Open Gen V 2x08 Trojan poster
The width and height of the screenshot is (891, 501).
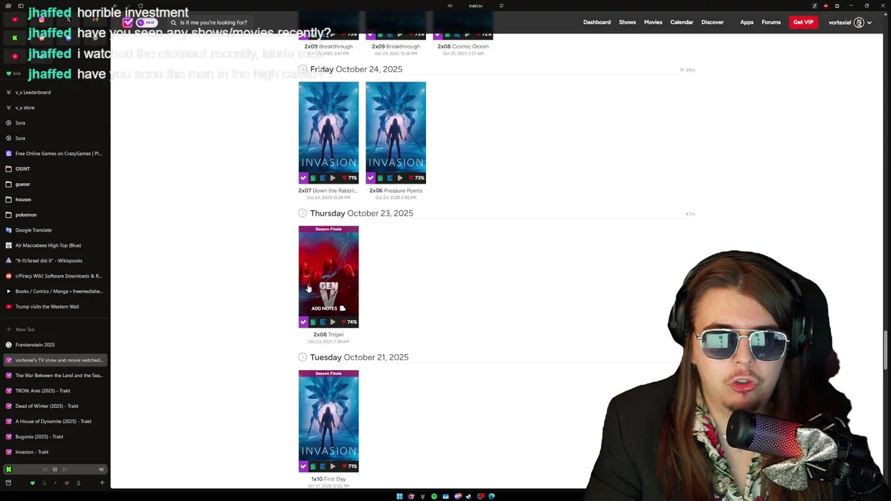(x=329, y=271)
